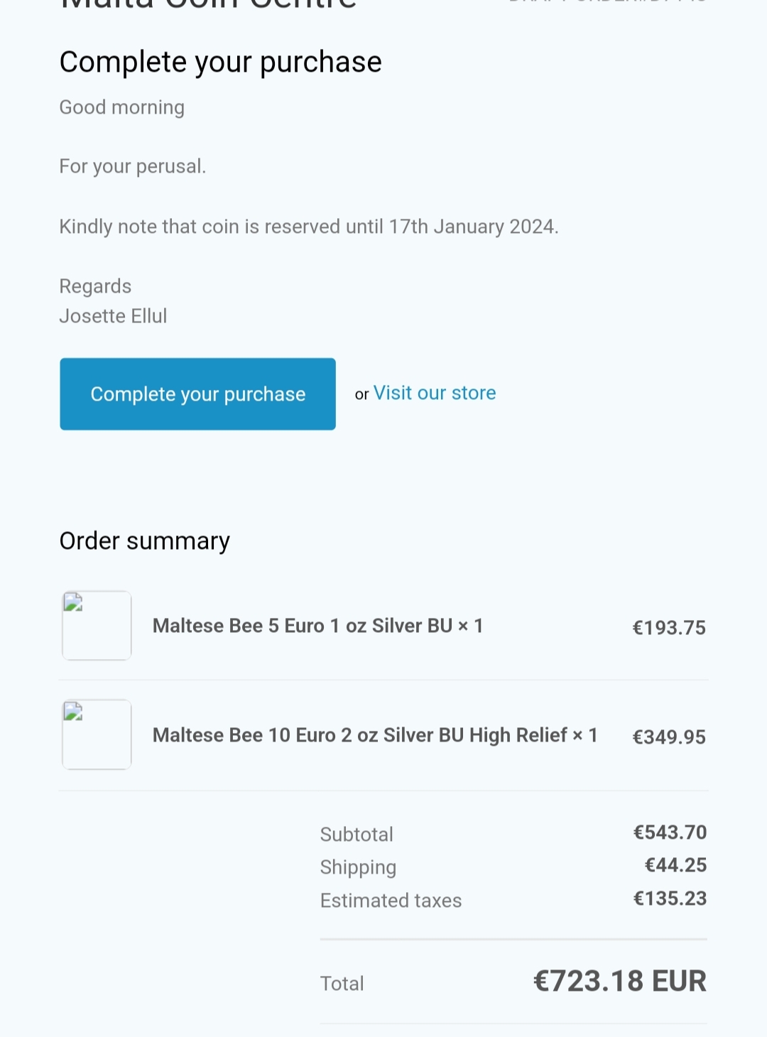Viewport: 767px width, 1037px height.
Task: Click the Josette Ellul signature text
Action: pyautogui.click(x=113, y=316)
